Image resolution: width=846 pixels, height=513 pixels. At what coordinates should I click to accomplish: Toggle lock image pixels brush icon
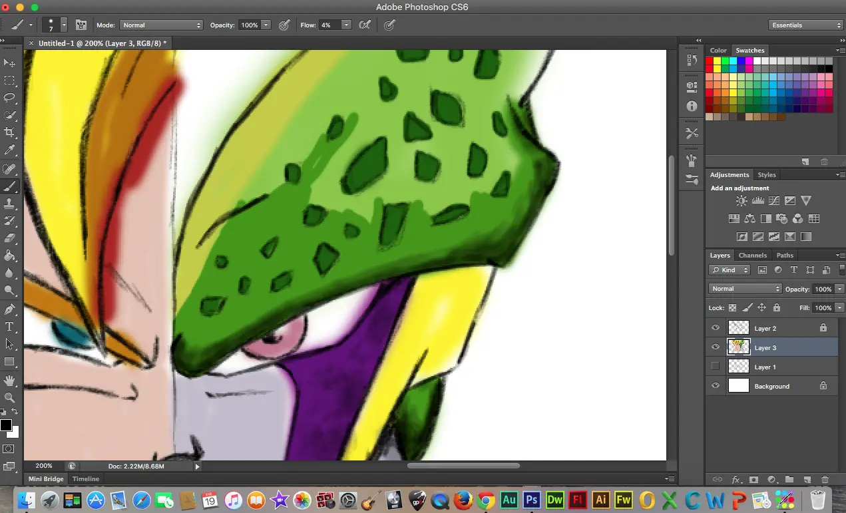click(747, 308)
